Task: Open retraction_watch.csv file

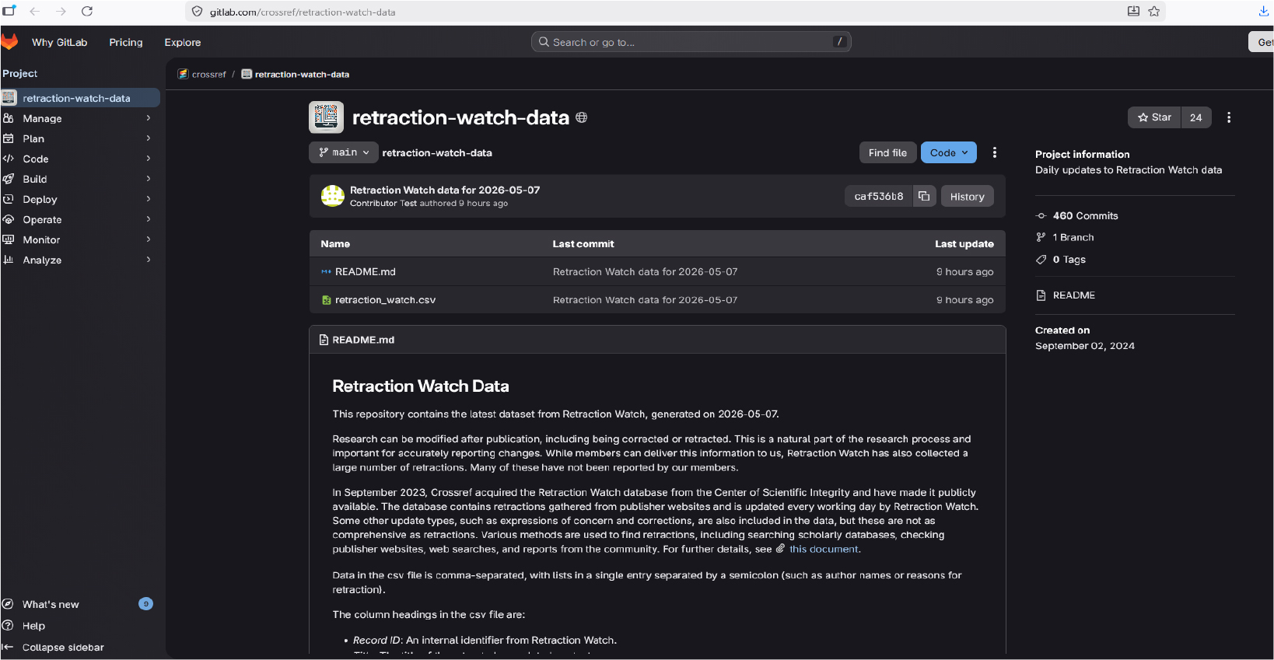Action: (385, 300)
